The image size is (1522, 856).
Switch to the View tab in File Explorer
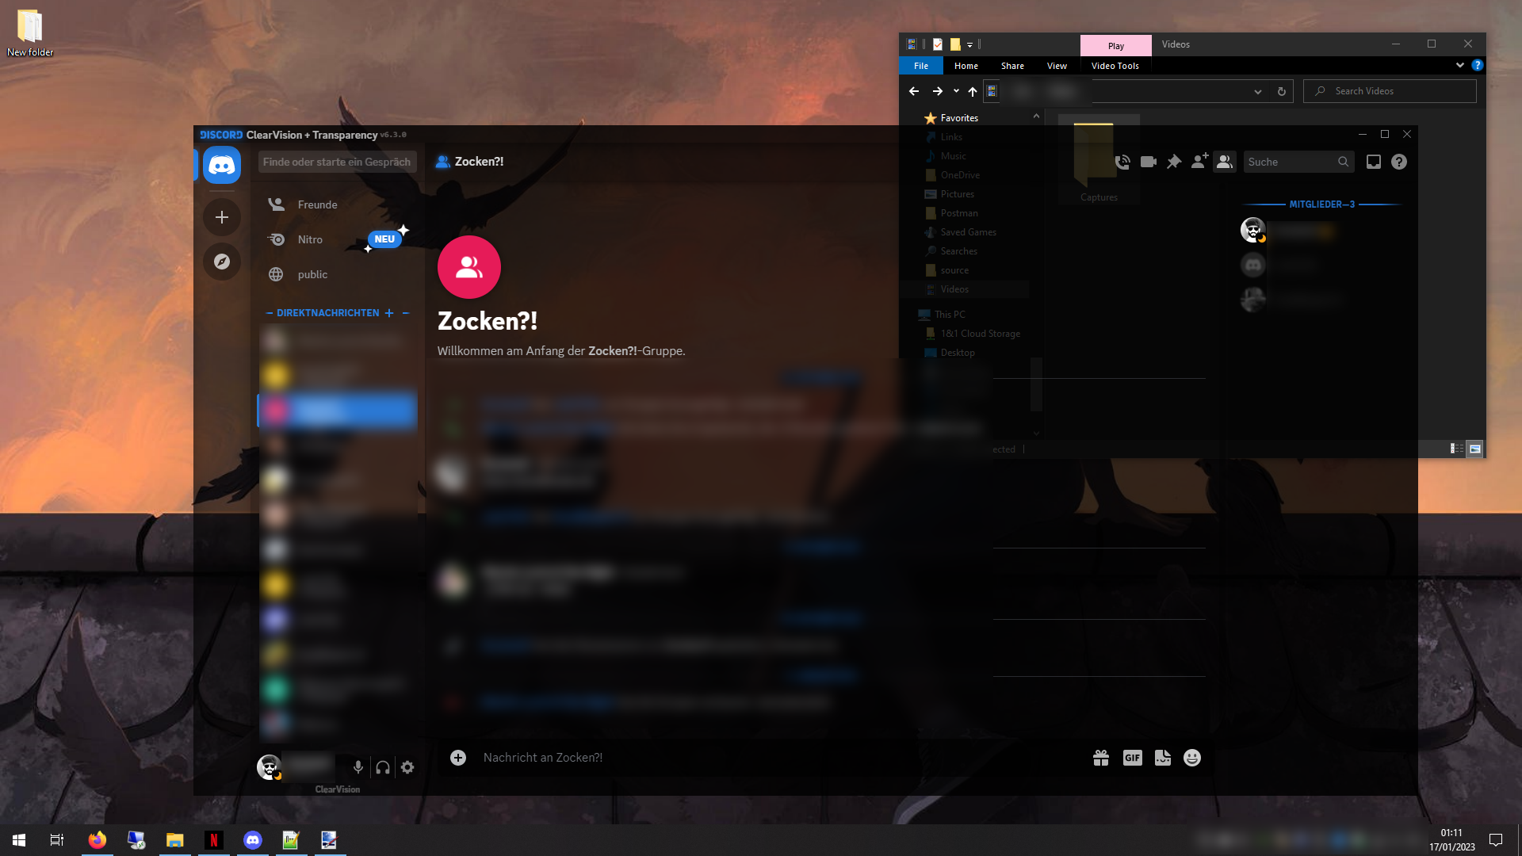pyautogui.click(x=1057, y=66)
